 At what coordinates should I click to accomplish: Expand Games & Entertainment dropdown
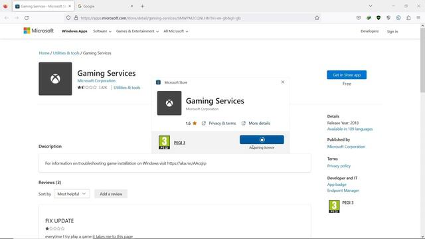click(x=137, y=31)
